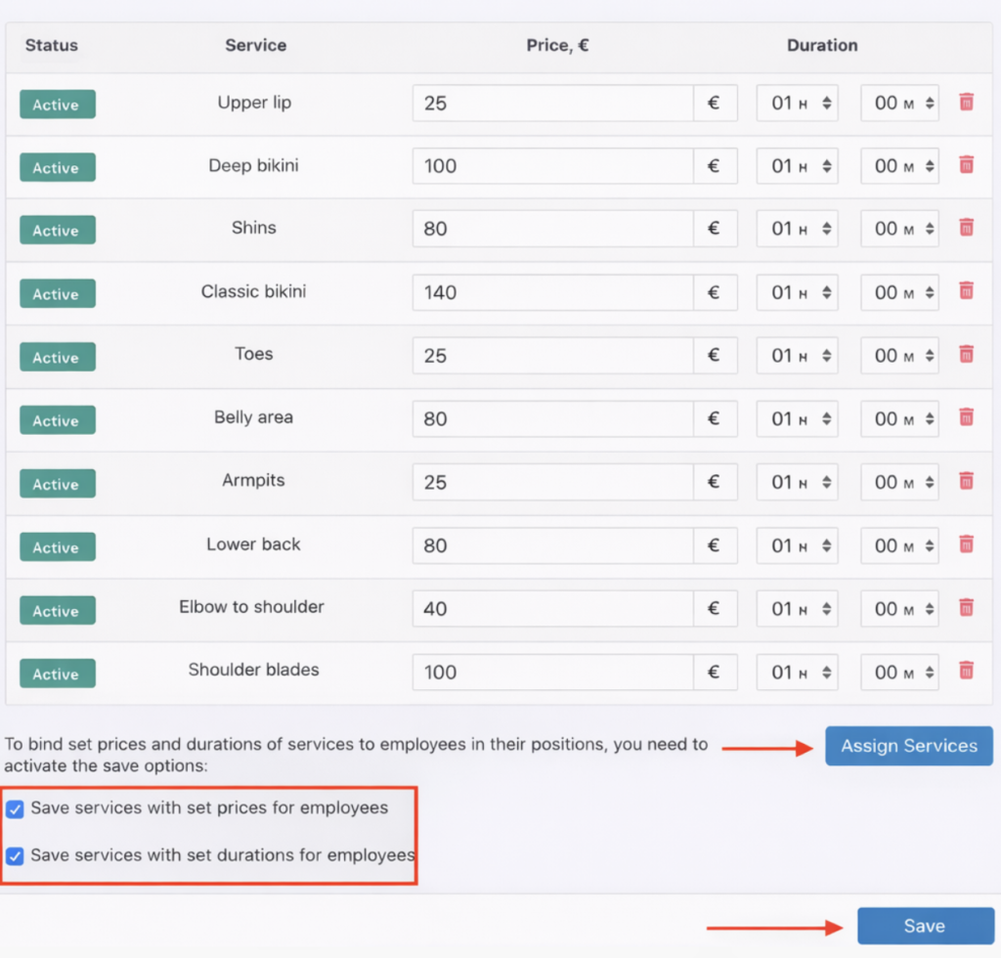Click the Price column header

click(557, 45)
